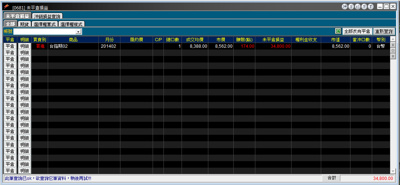The width and height of the screenshot is (400, 185).
Task: Click the 8,562.00 value under 市值
Action: (336, 46)
